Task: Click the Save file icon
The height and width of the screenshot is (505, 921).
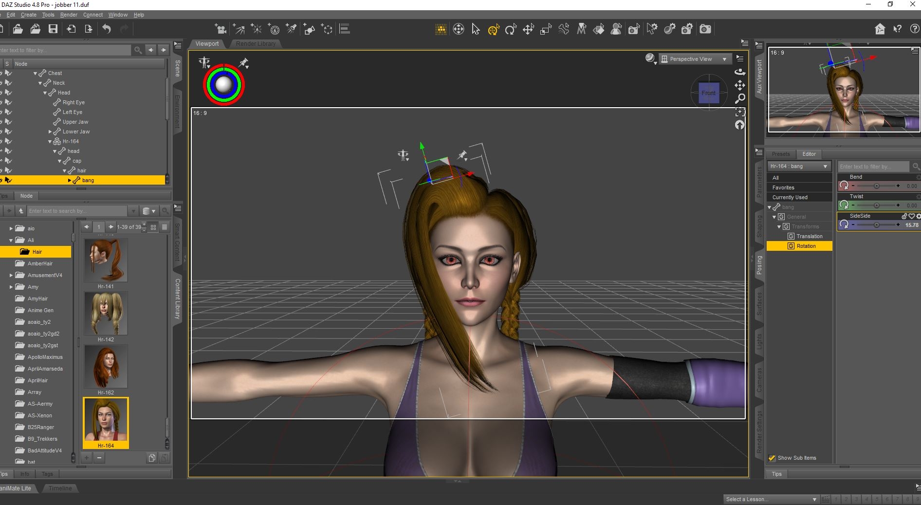Action: (53, 29)
